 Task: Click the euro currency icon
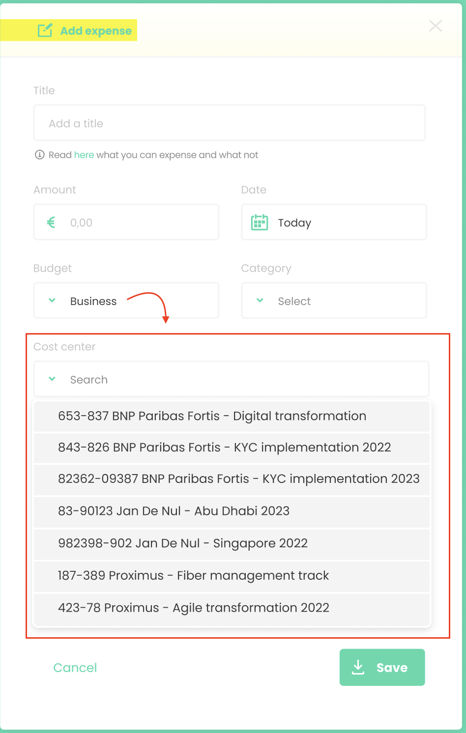[51, 223]
